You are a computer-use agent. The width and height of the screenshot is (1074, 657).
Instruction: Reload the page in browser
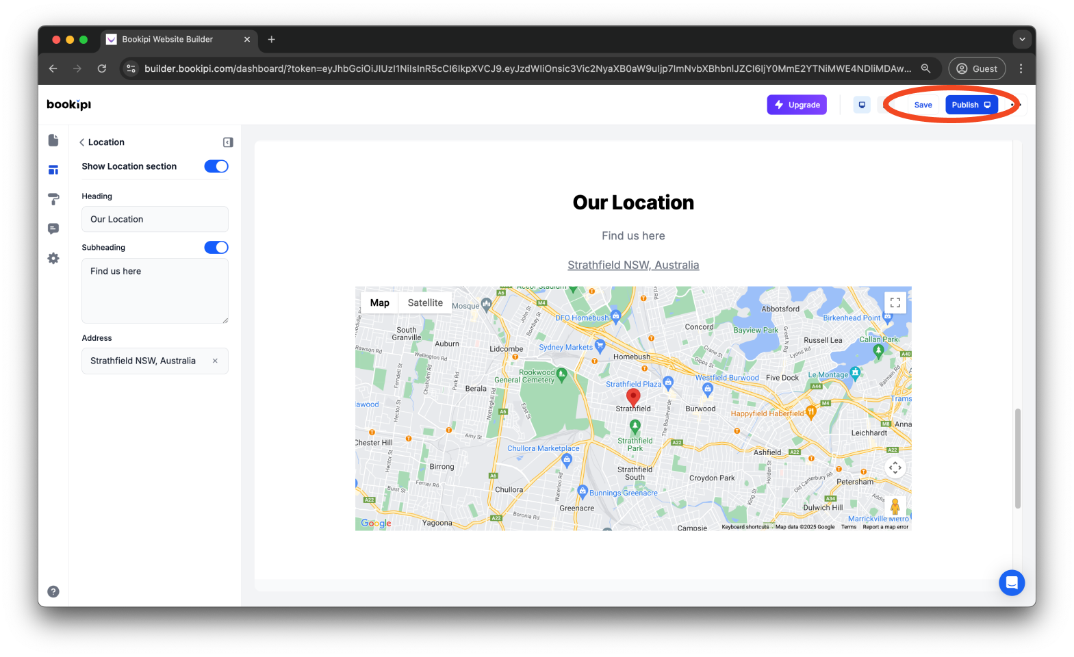pyautogui.click(x=102, y=68)
